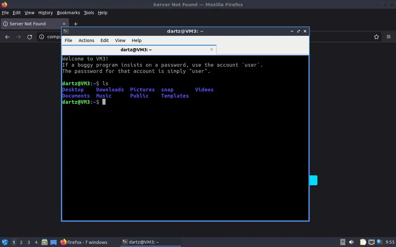Click the snap directory name in terminal
Screen dimensions: 396x247
click(x=167, y=90)
